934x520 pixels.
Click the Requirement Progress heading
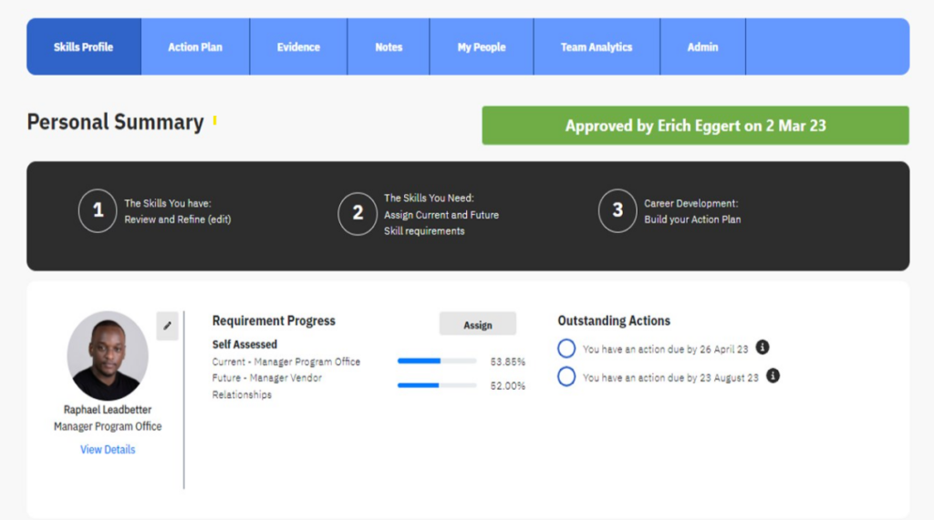(x=274, y=321)
